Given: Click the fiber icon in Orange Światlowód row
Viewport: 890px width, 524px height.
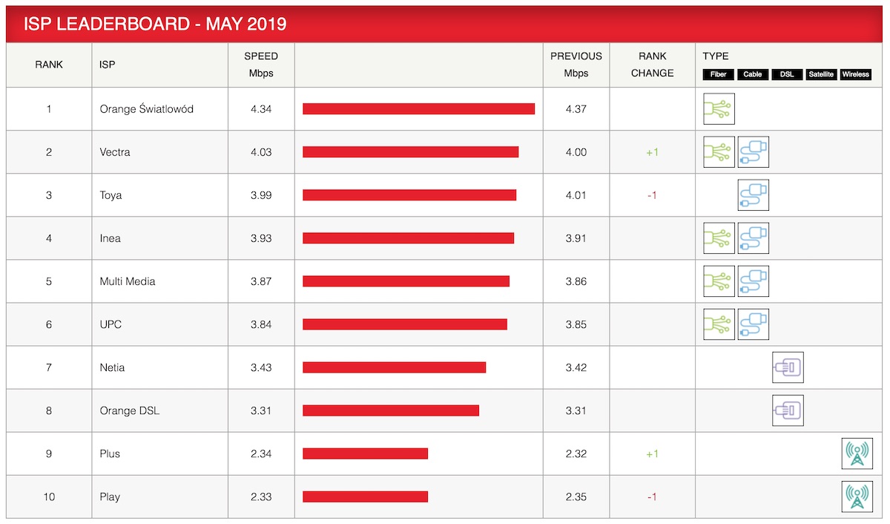Looking at the screenshot, I should (719, 109).
